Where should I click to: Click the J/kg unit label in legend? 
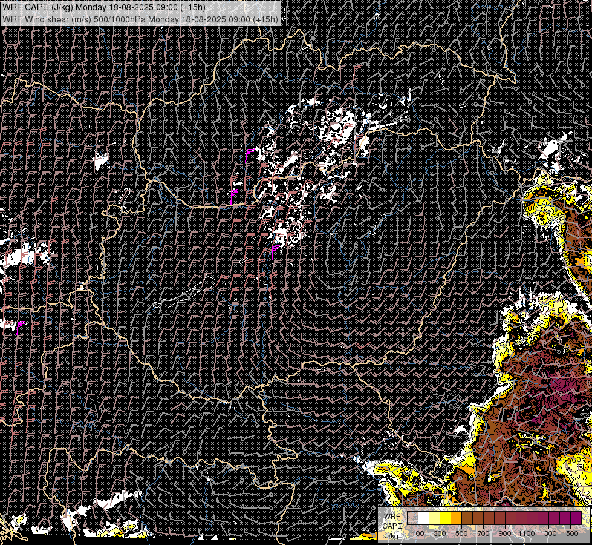coord(391,536)
